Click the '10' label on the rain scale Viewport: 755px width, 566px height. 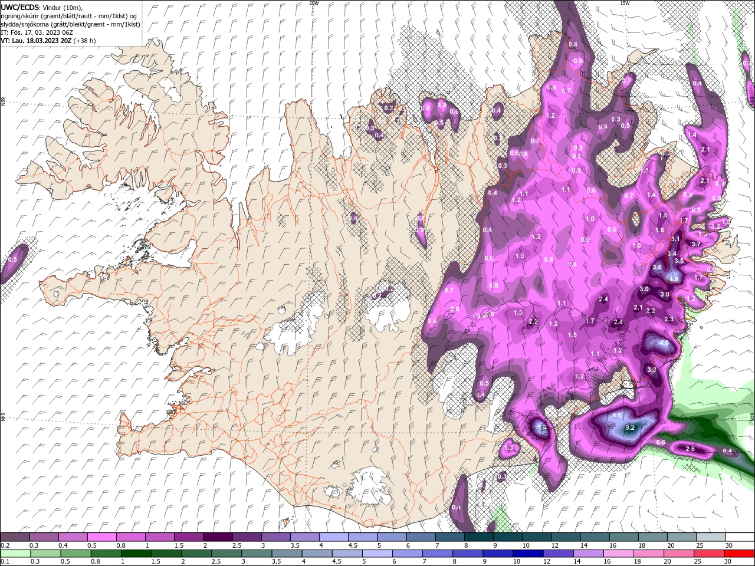pos(517,562)
